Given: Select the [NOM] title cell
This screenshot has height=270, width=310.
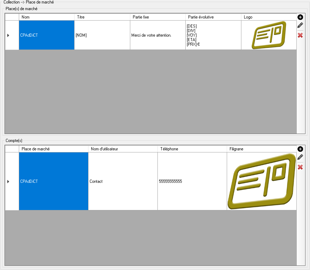Looking at the screenshot, I should [x=102, y=35].
